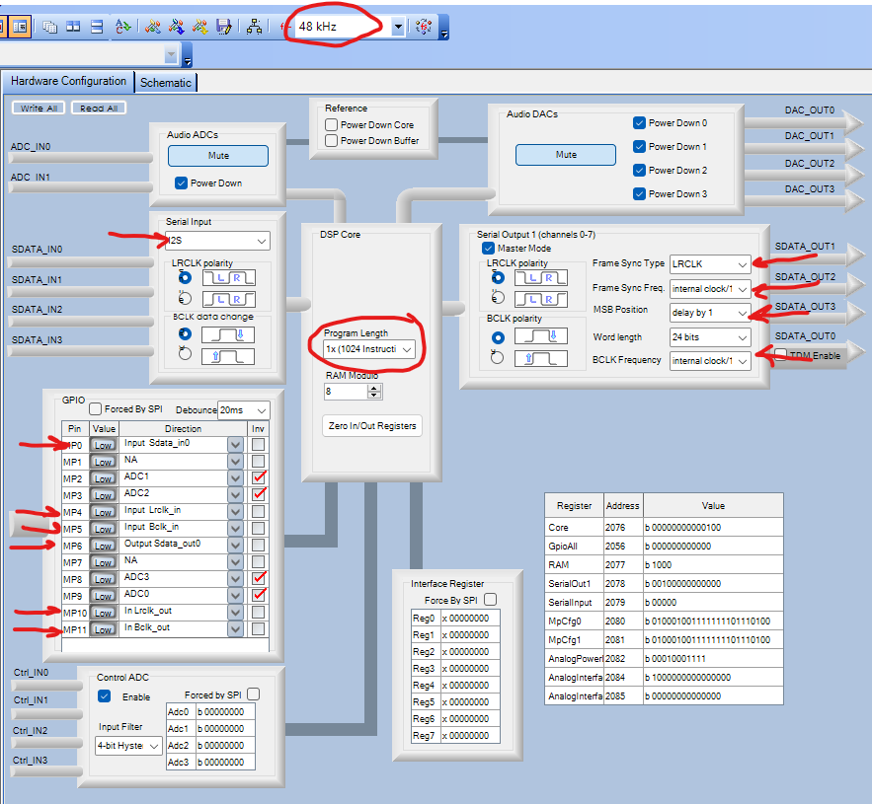Uncheck DAC Power Down 0
The width and height of the screenshot is (872, 804).
click(640, 122)
